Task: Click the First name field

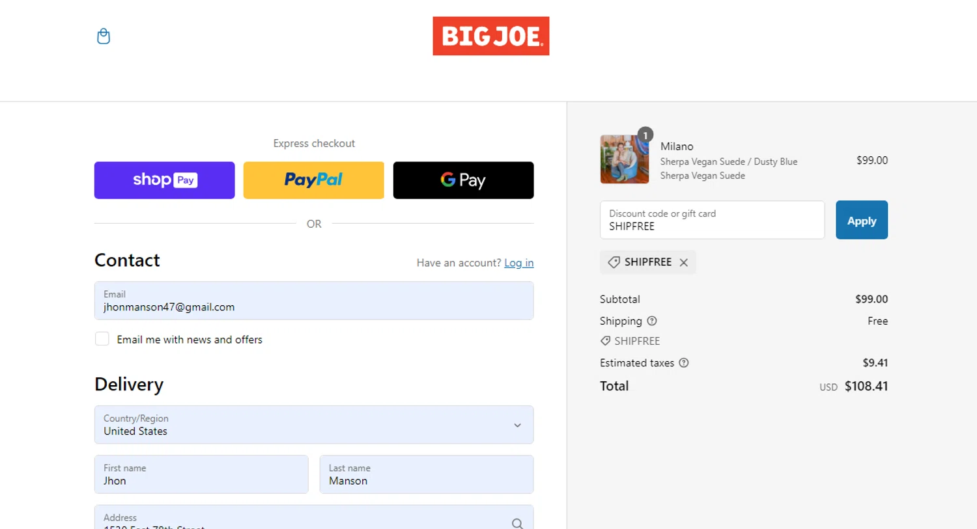Action: pos(201,474)
